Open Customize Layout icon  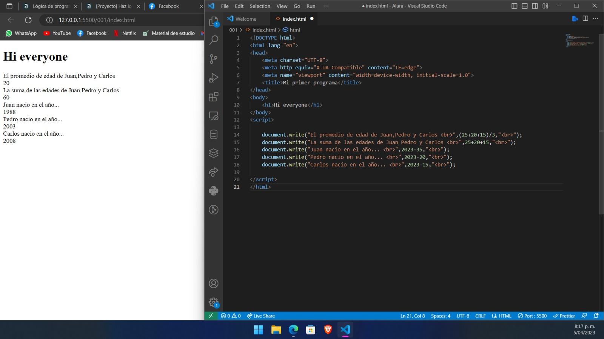click(545, 6)
